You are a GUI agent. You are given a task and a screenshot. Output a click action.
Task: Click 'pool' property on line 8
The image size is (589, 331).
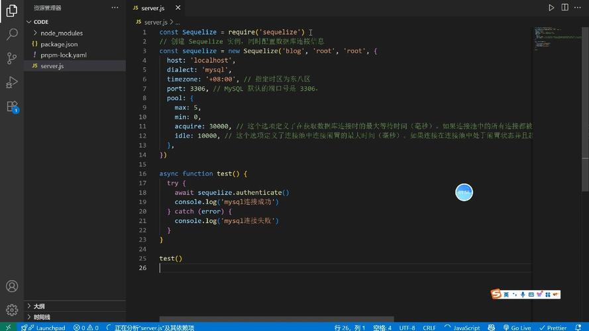pos(174,98)
